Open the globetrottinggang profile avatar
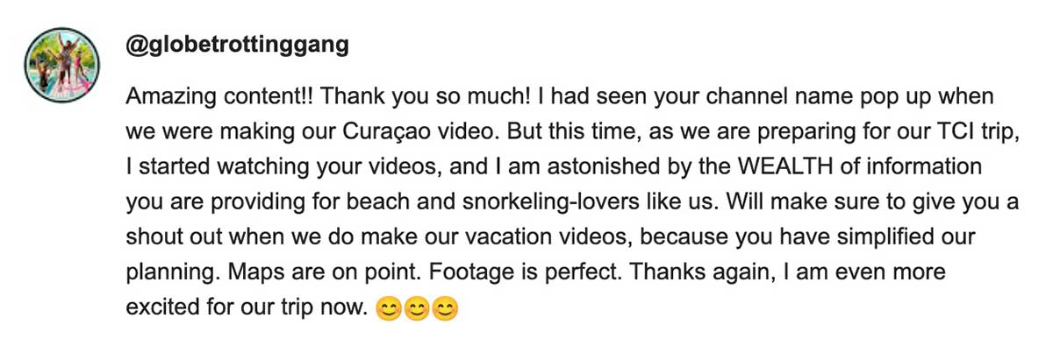 (x=64, y=62)
